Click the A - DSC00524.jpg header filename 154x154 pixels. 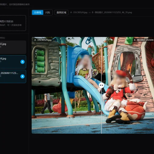tap(79, 12)
